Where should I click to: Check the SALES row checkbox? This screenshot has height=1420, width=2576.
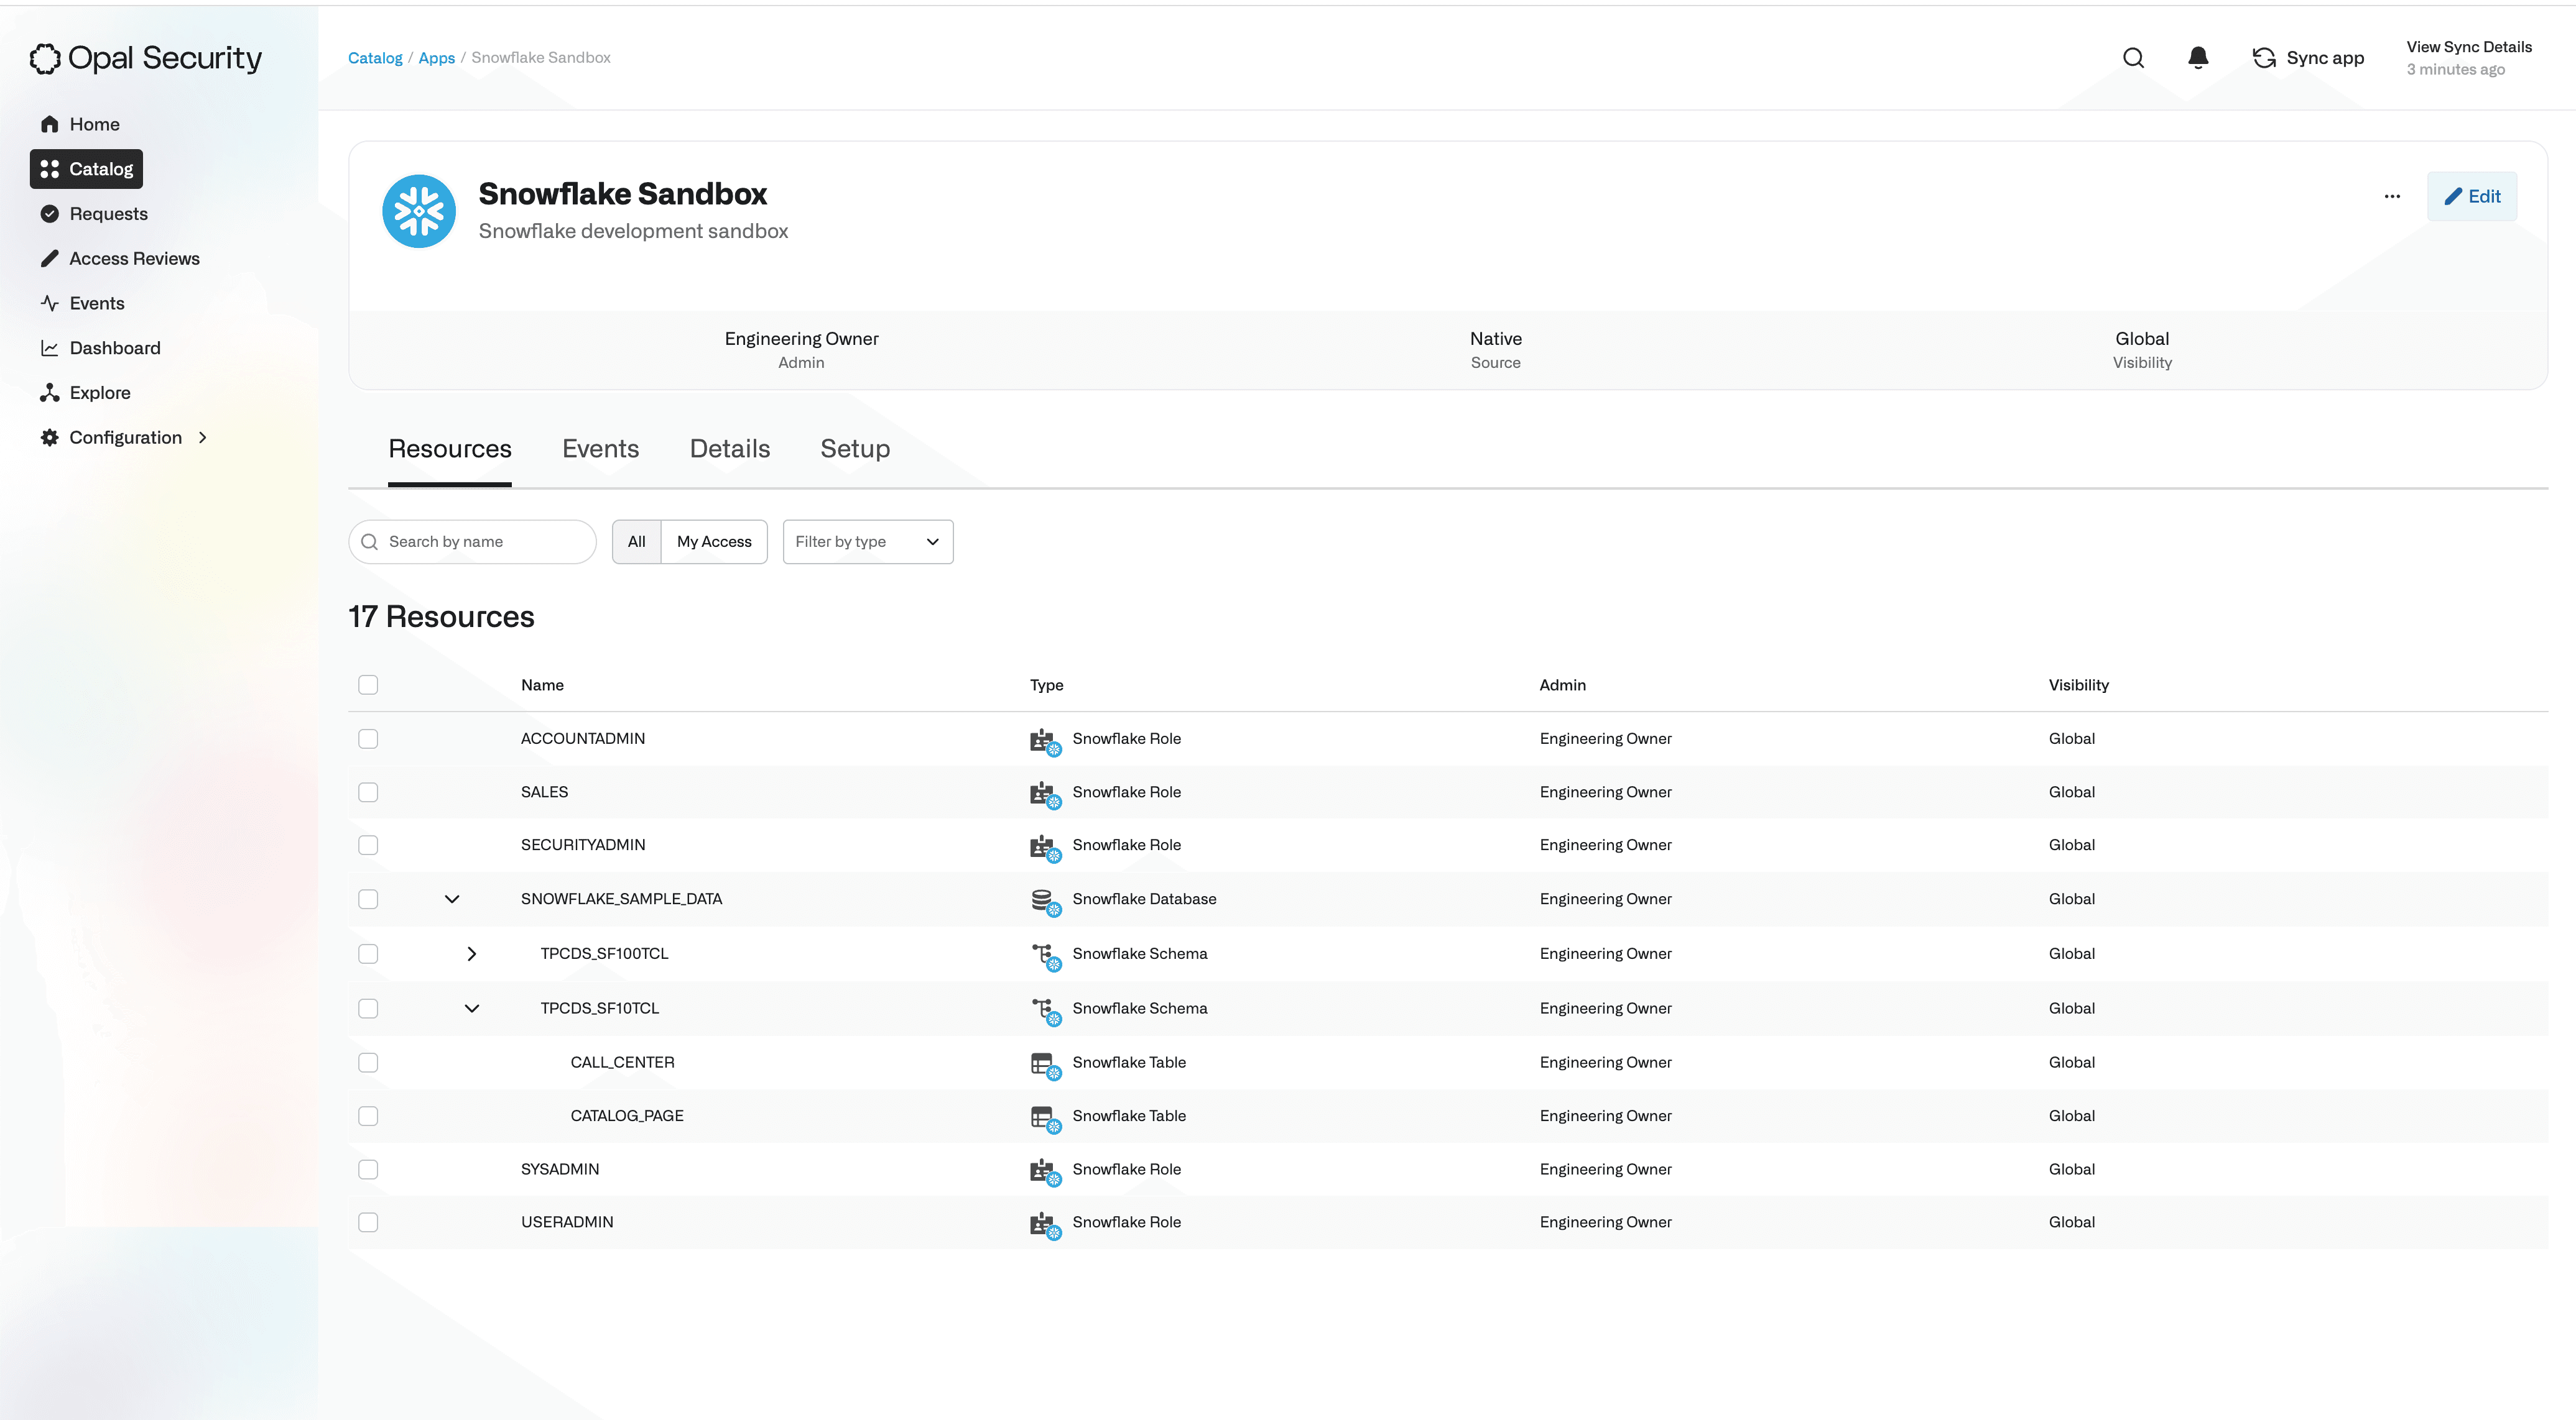tap(368, 792)
